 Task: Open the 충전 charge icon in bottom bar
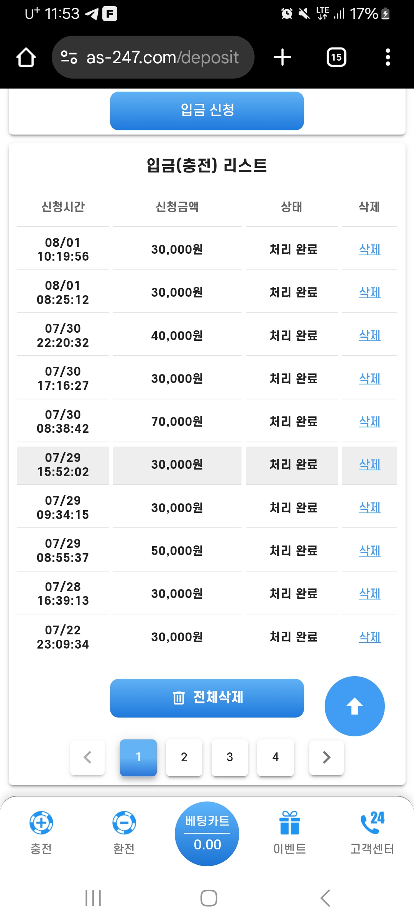(x=41, y=822)
